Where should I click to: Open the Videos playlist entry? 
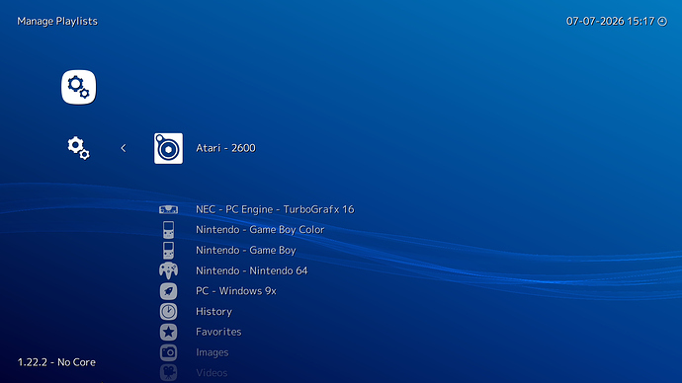click(x=212, y=372)
